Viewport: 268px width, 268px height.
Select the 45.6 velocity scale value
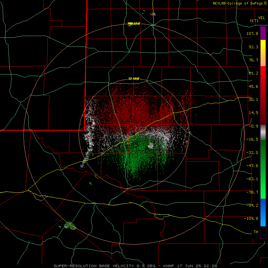pos(253,86)
